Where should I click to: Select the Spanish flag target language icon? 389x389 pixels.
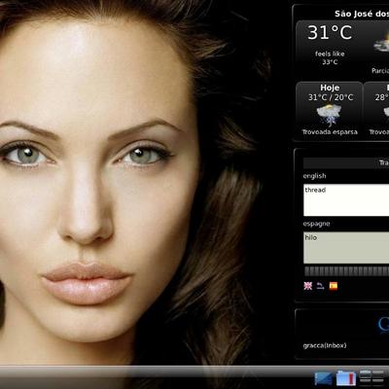coord(334,286)
